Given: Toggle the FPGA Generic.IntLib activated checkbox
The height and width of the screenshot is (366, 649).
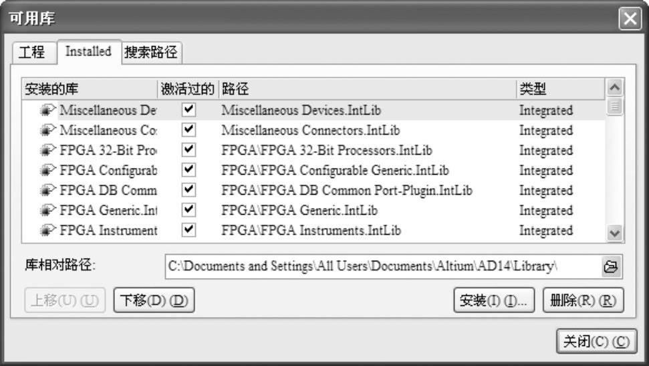Looking at the screenshot, I should [189, 210].
